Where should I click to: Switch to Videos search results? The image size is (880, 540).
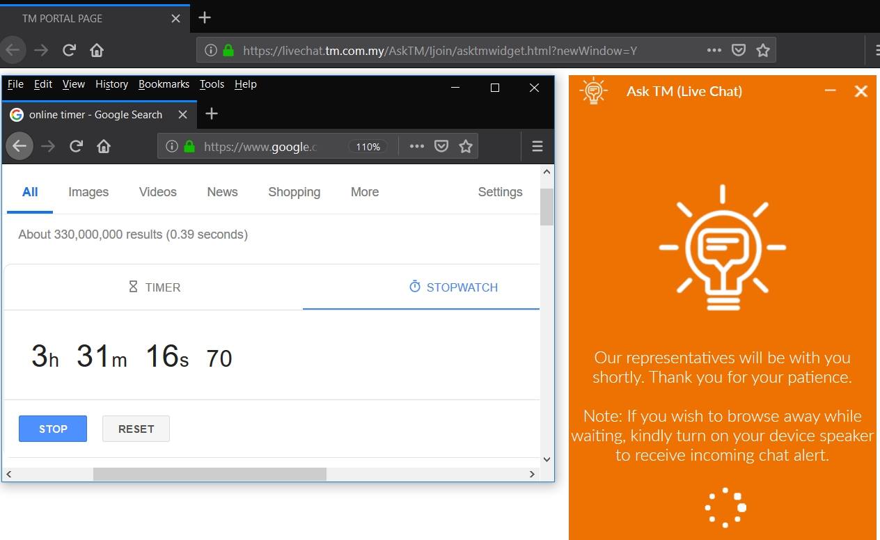point(158,193)
